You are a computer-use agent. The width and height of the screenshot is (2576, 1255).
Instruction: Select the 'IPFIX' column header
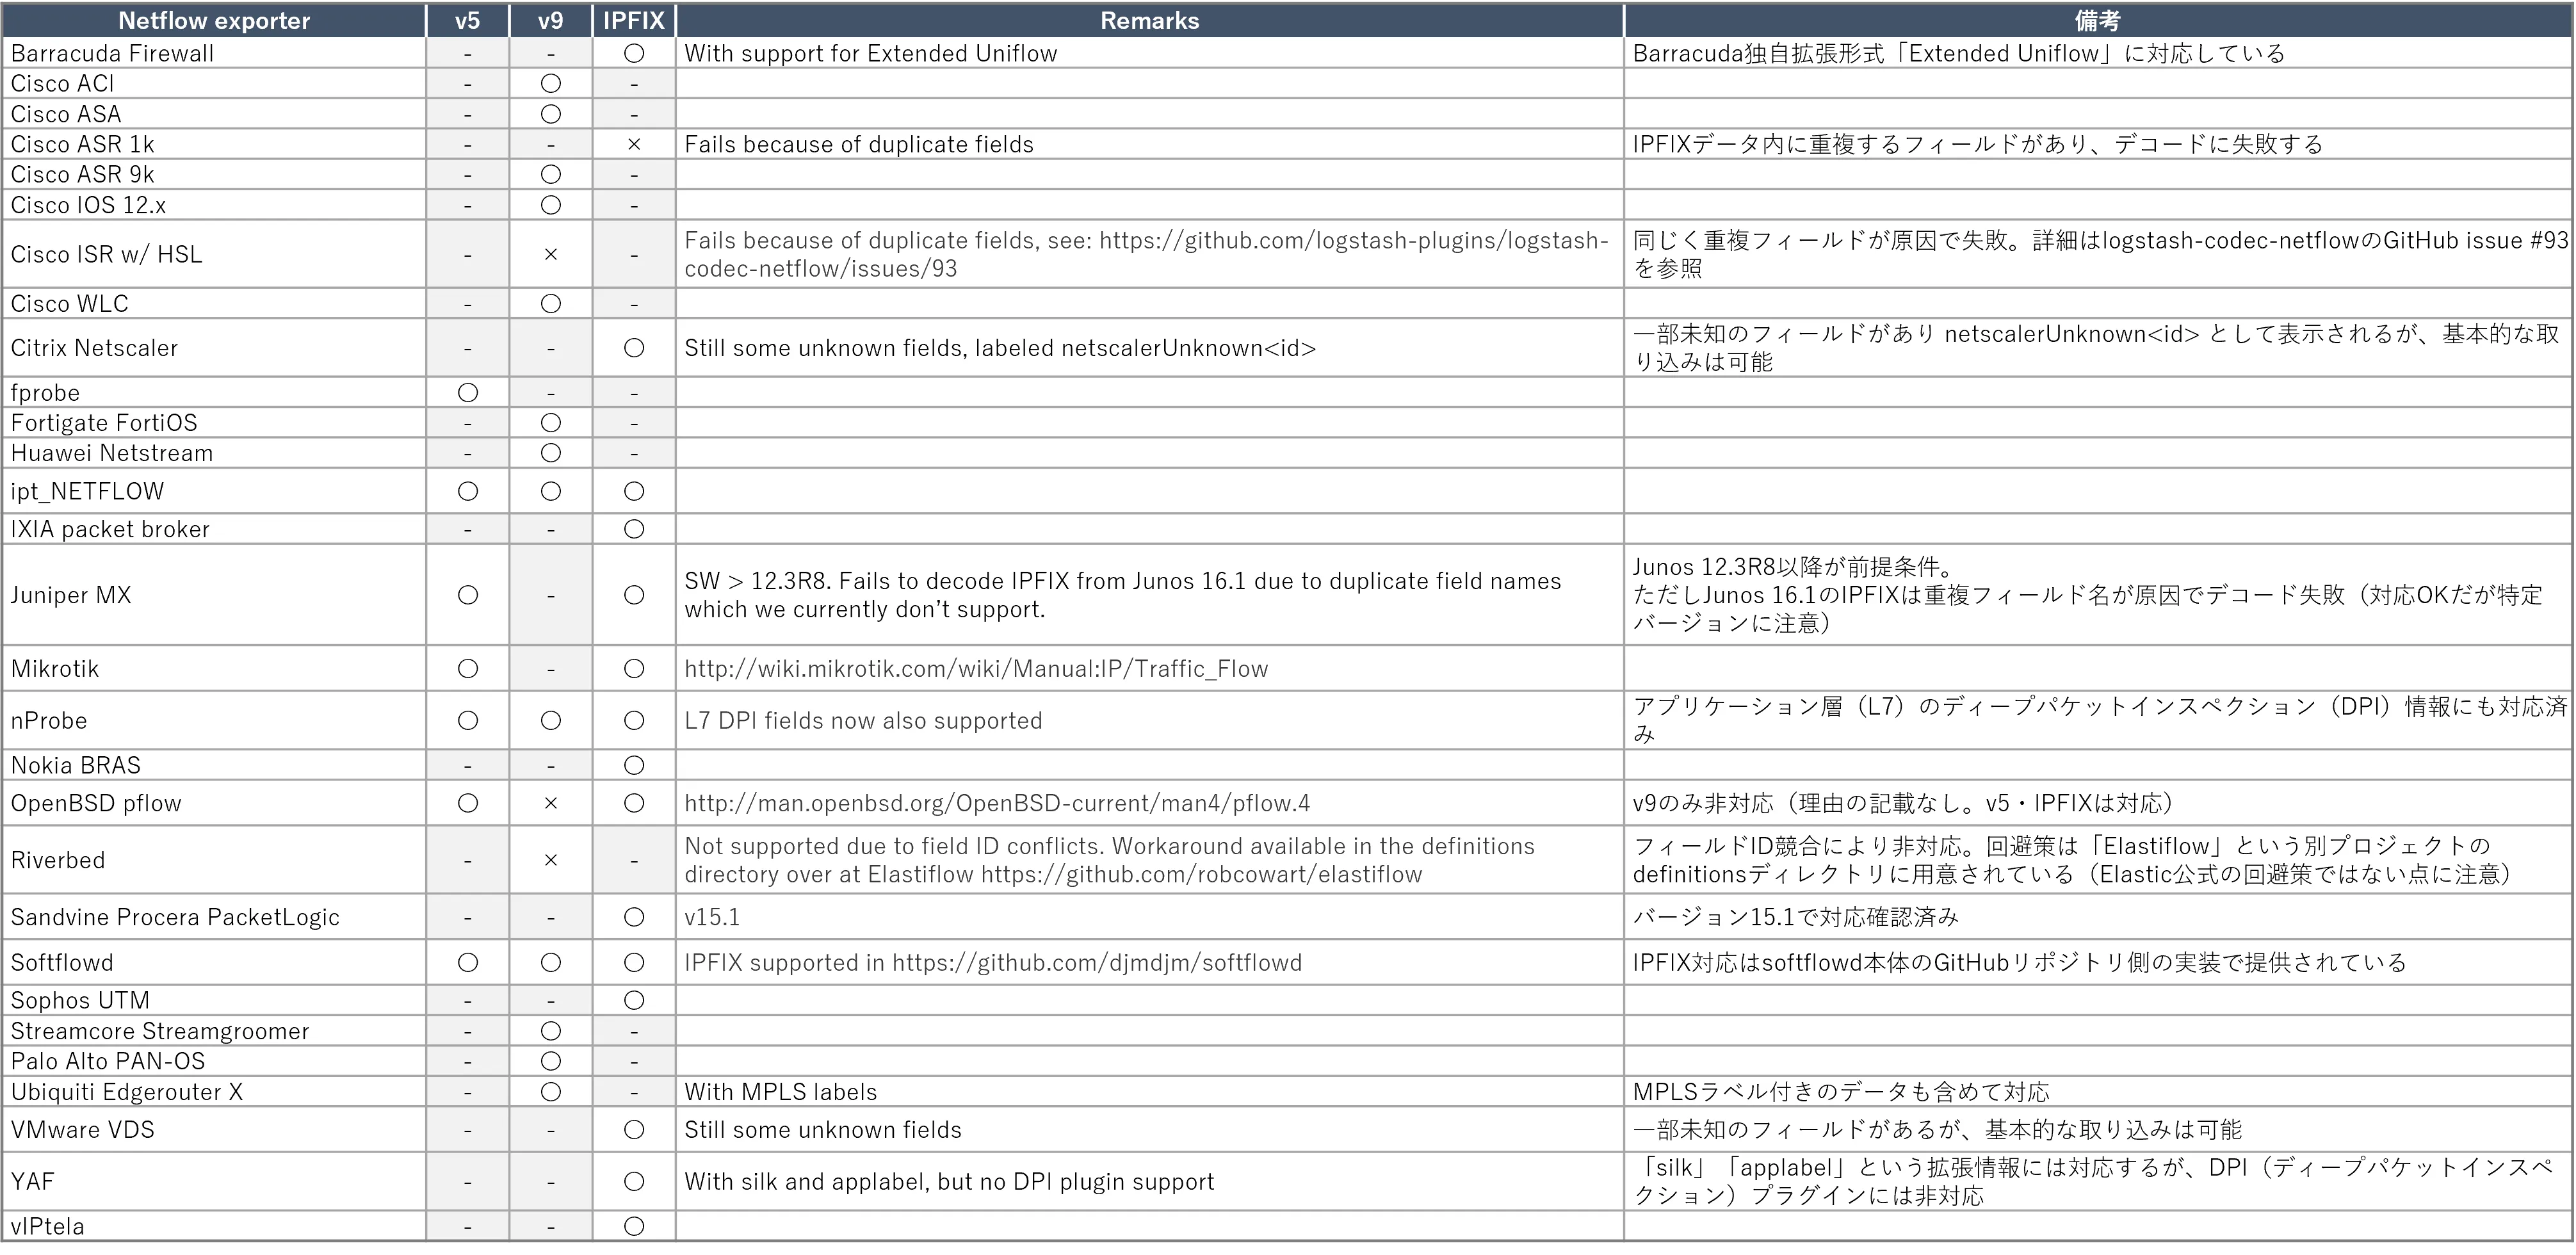(x=633, y=20)
